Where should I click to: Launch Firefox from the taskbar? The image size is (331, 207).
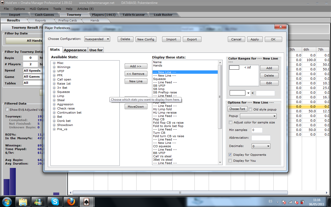point(71,201)
